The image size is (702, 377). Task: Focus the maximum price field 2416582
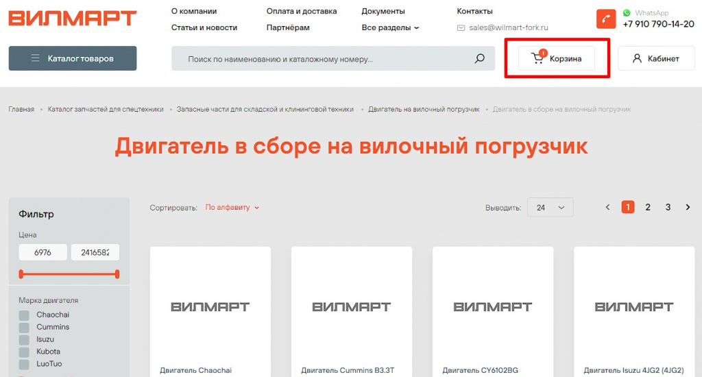point(95,252)
